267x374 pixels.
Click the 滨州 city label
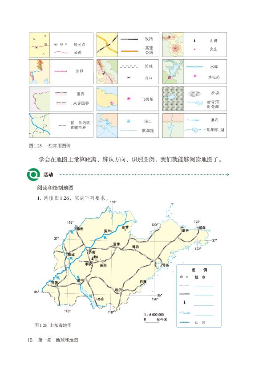coord(107,231)
